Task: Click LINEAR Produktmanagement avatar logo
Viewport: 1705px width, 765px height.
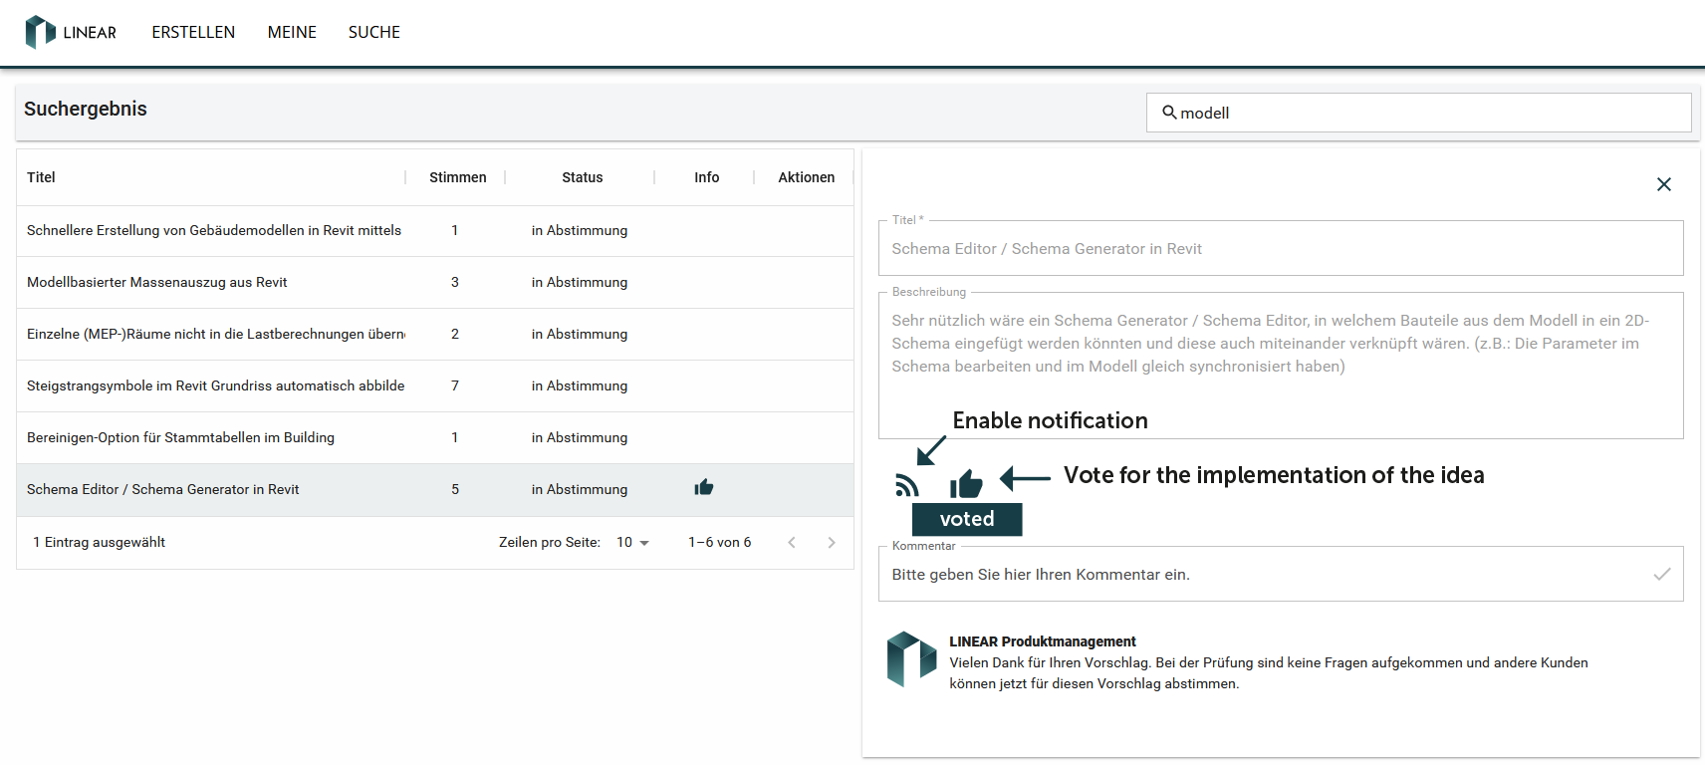Action: [911, 659]
